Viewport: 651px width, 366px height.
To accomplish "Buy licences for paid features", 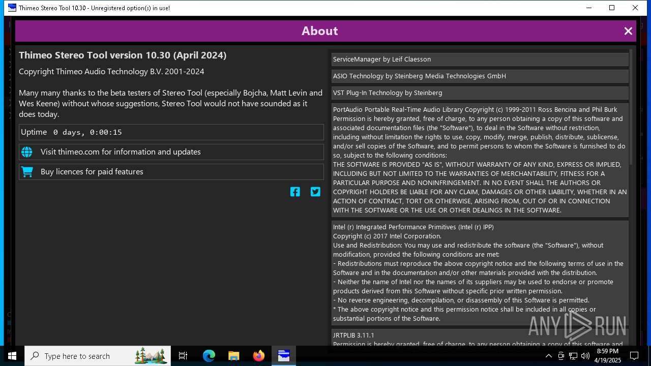I will point(171,172).
